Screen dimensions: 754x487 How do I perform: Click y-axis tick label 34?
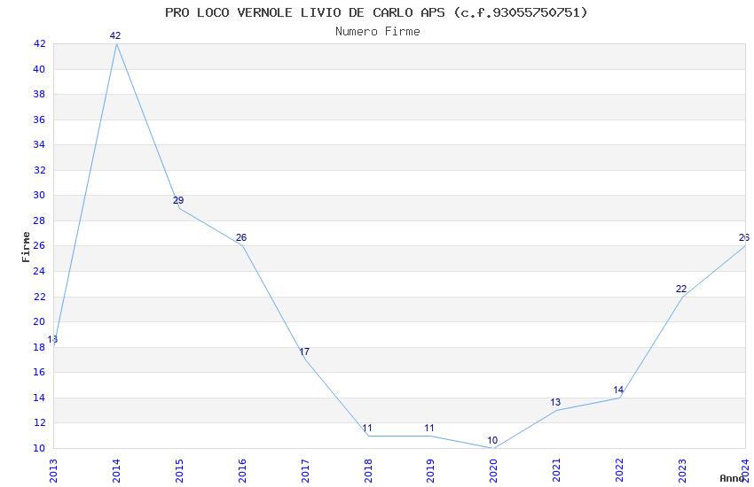click(39, 144)
